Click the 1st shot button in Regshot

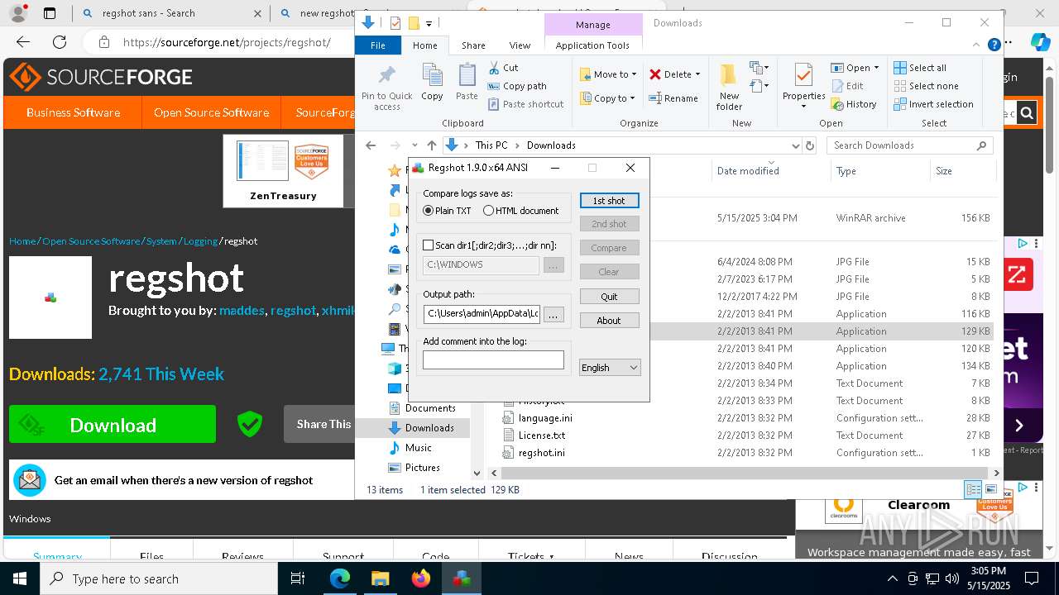(x=609, y=201)
